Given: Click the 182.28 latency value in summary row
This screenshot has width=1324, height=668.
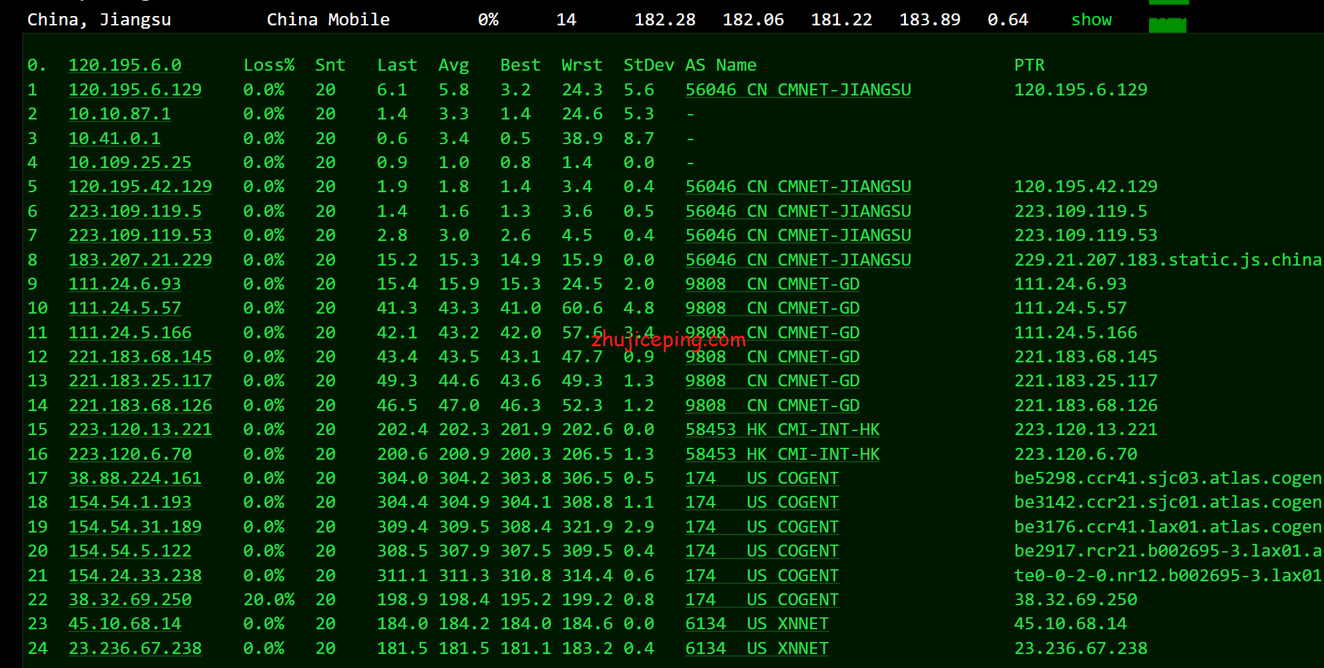Looking at the screenshot, I should coord(664,20).
